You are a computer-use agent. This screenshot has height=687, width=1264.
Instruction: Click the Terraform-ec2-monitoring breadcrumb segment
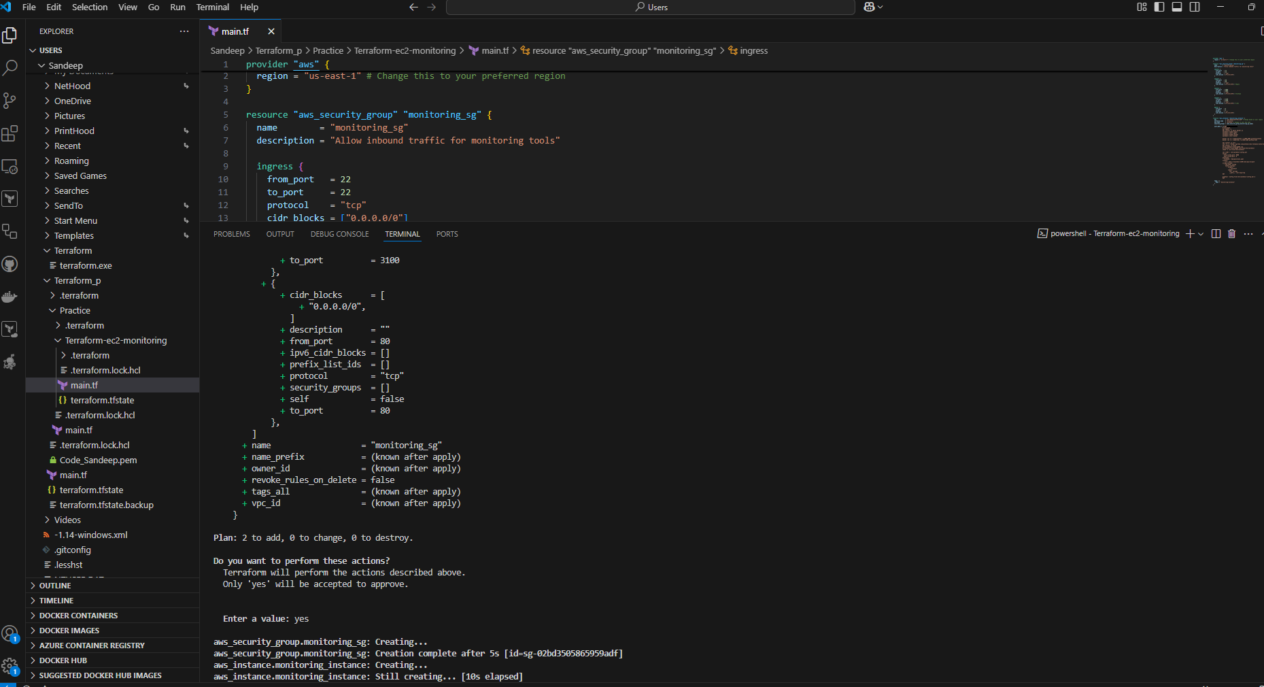click(405, 51)
